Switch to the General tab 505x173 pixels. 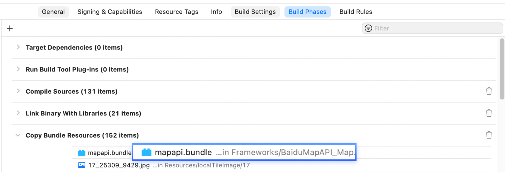[53, 12]
